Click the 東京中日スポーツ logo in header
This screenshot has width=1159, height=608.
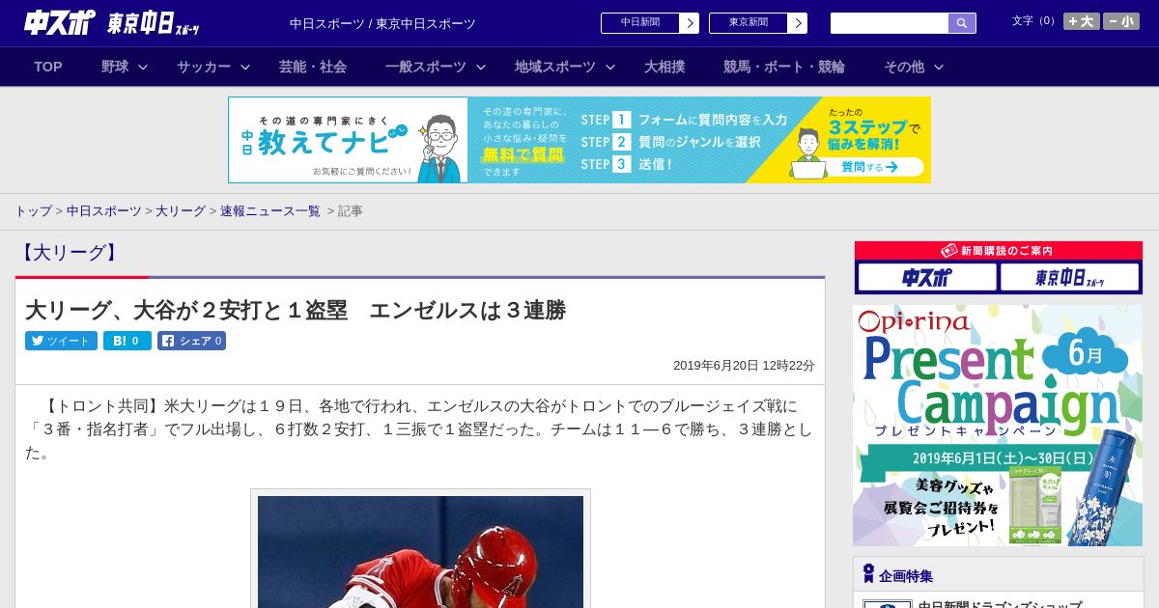pyautogui.click(x=154, y=23)
